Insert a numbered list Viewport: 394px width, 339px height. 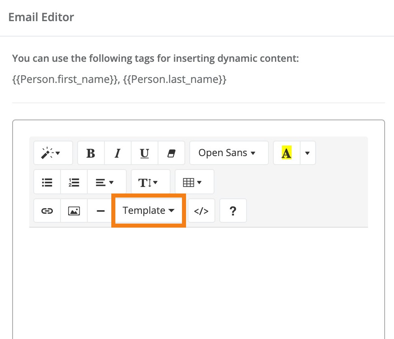tap(74, 182)
